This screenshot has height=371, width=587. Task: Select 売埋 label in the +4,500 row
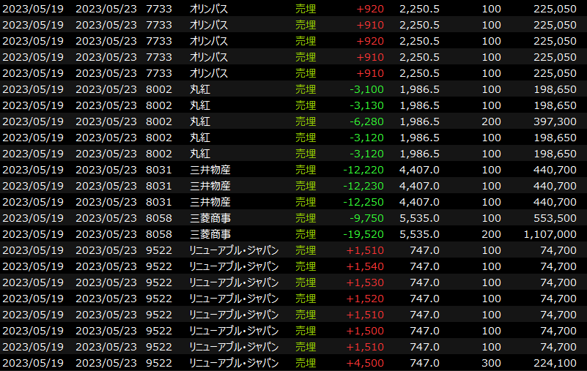coord(306,363)
